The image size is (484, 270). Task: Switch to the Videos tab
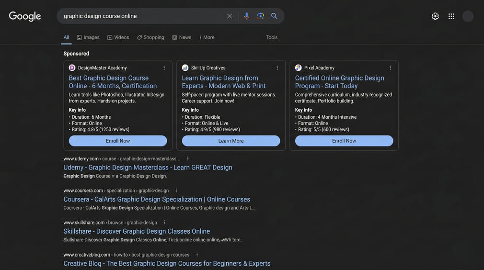[118, 37]
